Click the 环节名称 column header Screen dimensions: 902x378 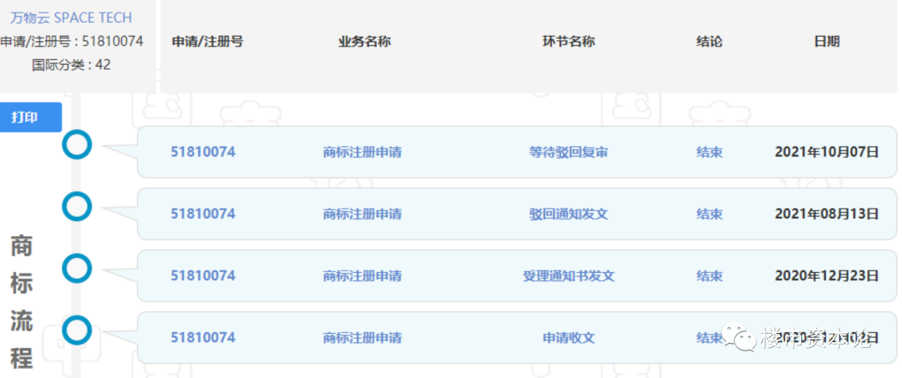(x=569, y=42)
